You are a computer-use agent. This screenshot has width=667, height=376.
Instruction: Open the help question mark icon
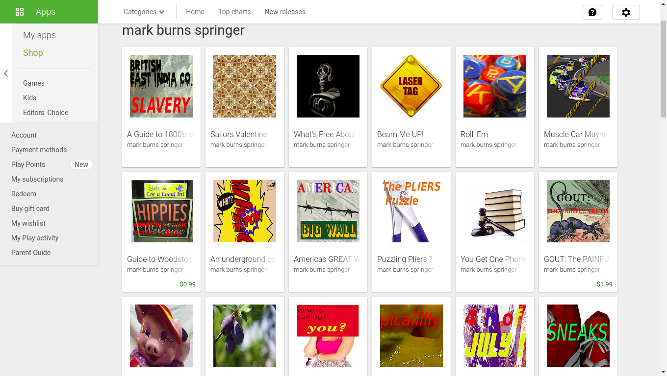tap(592, 12)
